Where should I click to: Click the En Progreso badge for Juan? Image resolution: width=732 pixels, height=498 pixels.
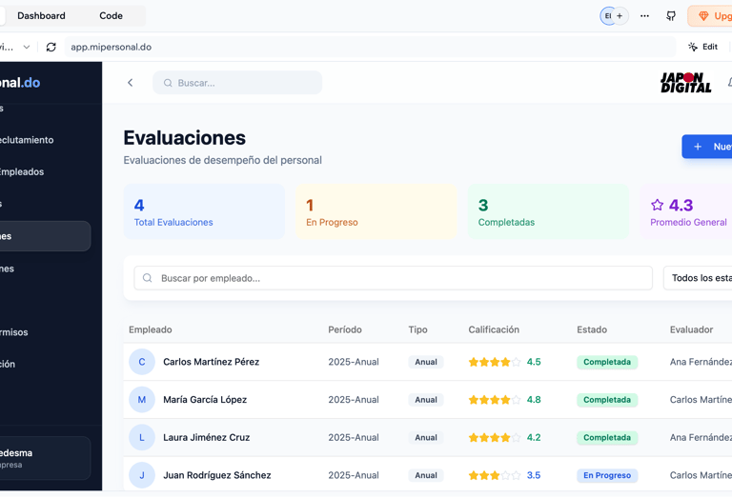coord(607,475)
